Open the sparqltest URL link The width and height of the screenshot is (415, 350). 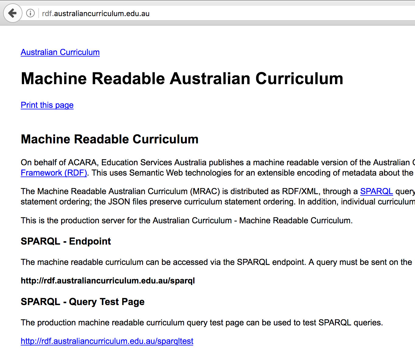pos(107,341)
